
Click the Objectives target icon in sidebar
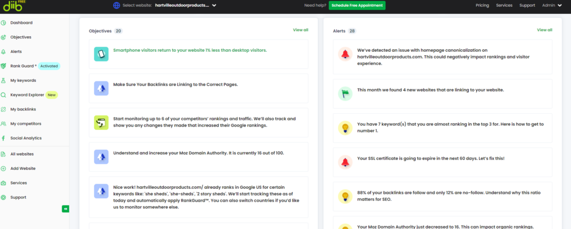click(x=3, y=37)
